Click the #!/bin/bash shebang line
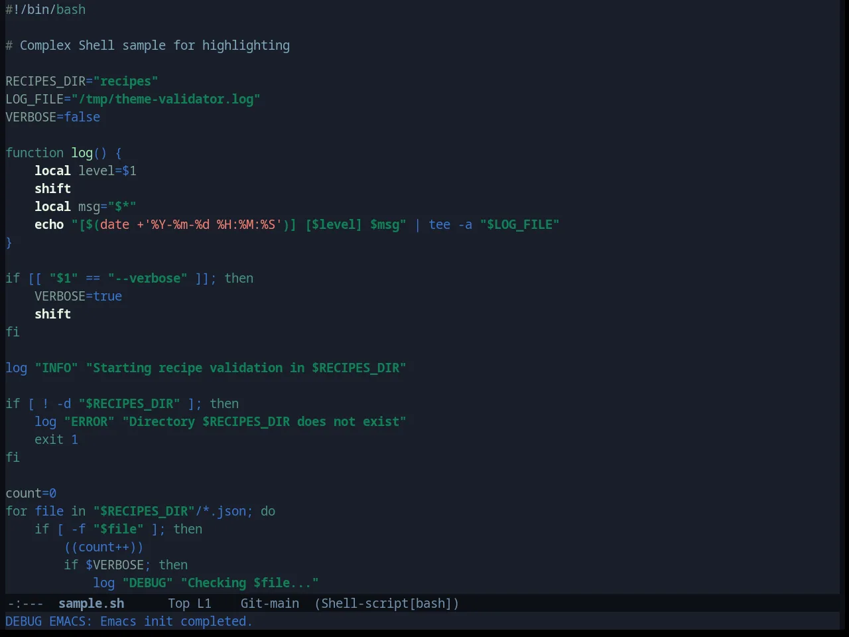 point(46,9)
